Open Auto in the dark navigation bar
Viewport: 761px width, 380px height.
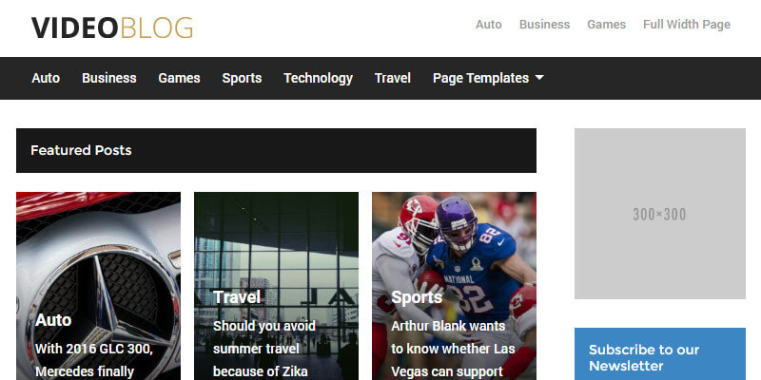tap(46, 78)
